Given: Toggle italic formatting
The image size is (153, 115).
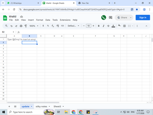Looking at the screenshot, I should (103, 26).
